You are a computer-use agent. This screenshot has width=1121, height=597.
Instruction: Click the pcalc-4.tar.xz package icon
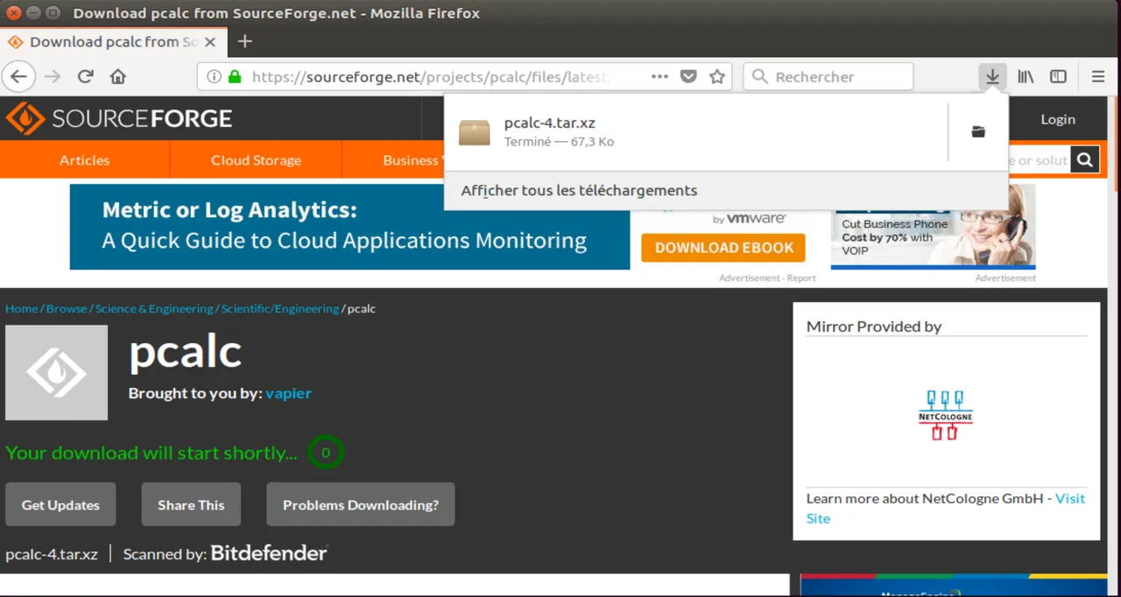point(474,132)
